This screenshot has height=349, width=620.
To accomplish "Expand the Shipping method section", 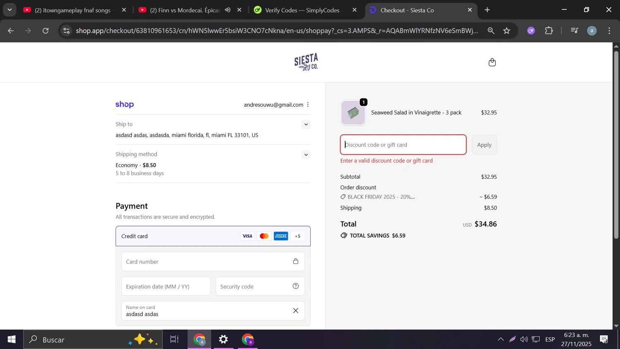I will [x=306, y=155].
